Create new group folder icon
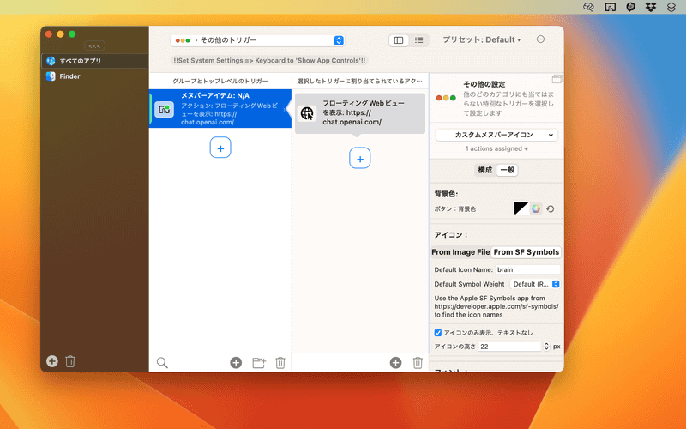The height and width of the screenshot is (429, 686). (259, 362)
